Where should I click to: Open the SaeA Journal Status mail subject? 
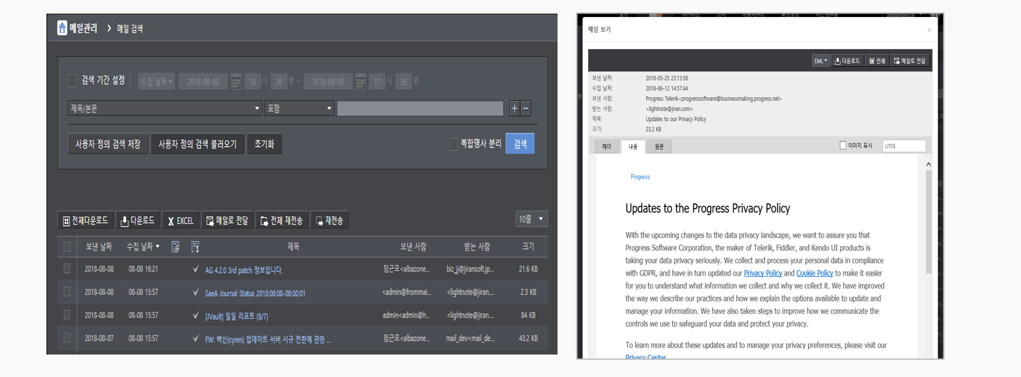pos(255,293)
